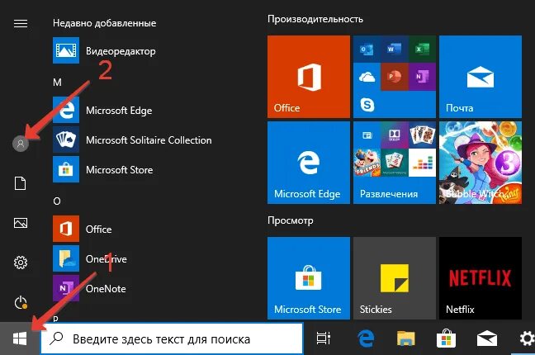Click the letter M section header
Viewport: 535px width, 355px height.
[57, 83]
